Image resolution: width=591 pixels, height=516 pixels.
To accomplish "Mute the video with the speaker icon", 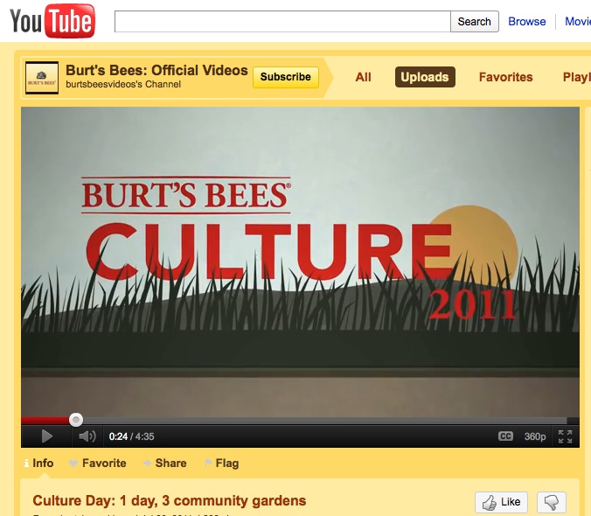I will [x=87, y=436].
